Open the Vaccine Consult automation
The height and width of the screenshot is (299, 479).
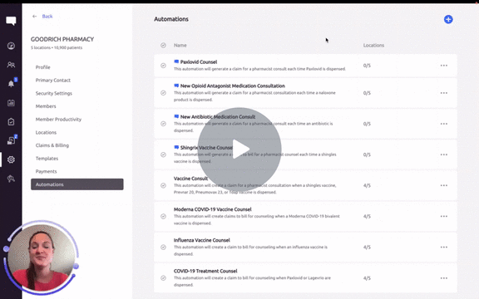point(191,179)
